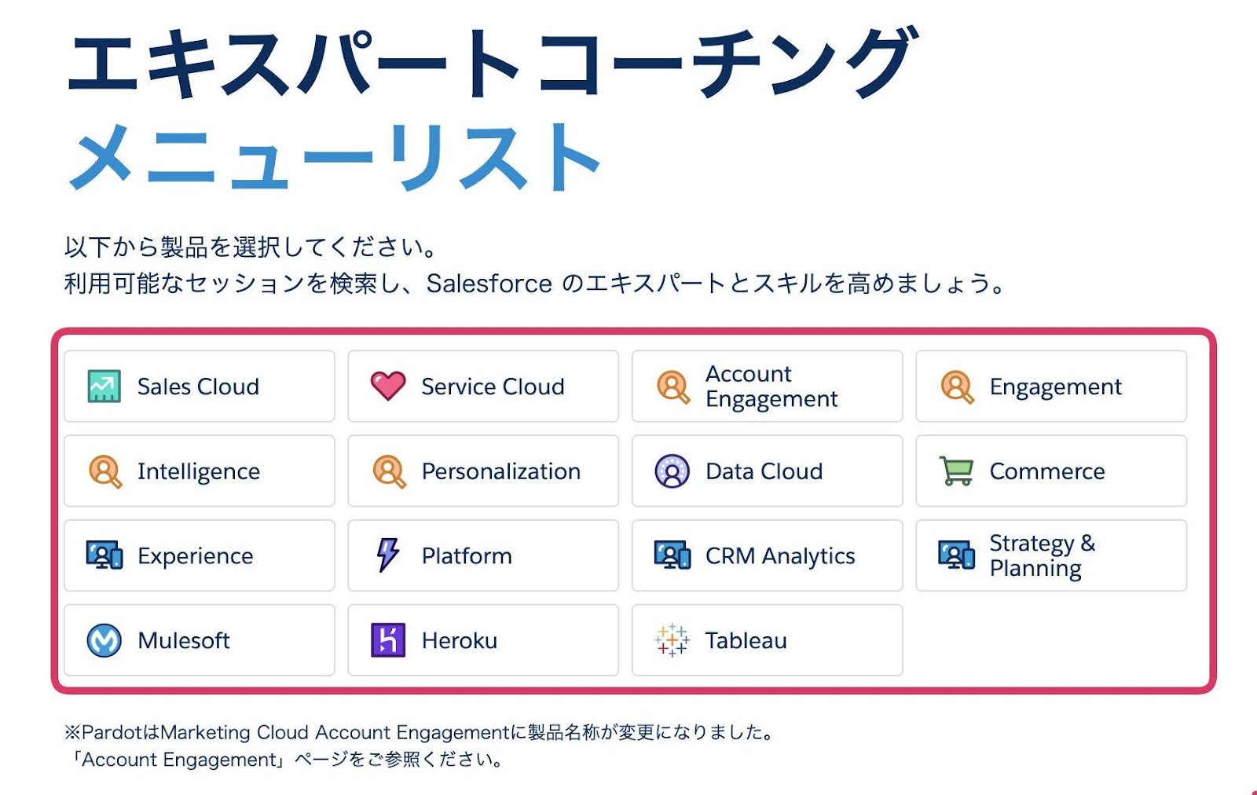This screenshot has height=795, width=1257.
Task: Click the Engagement card's orange icon
Action: [x=957, y=387]
